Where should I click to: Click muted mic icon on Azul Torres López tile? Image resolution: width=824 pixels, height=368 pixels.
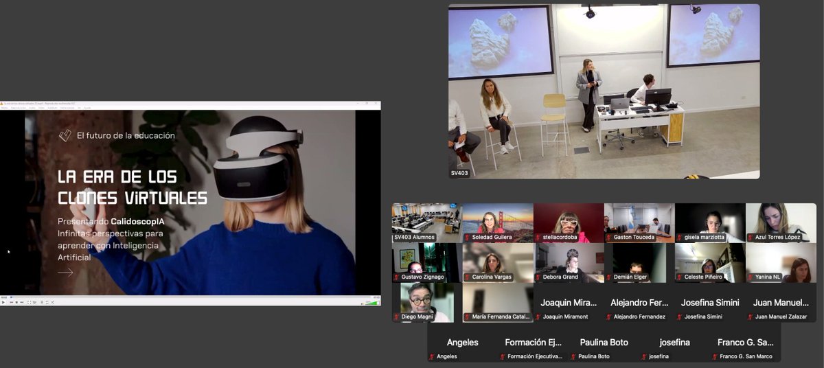click(751, 238)
